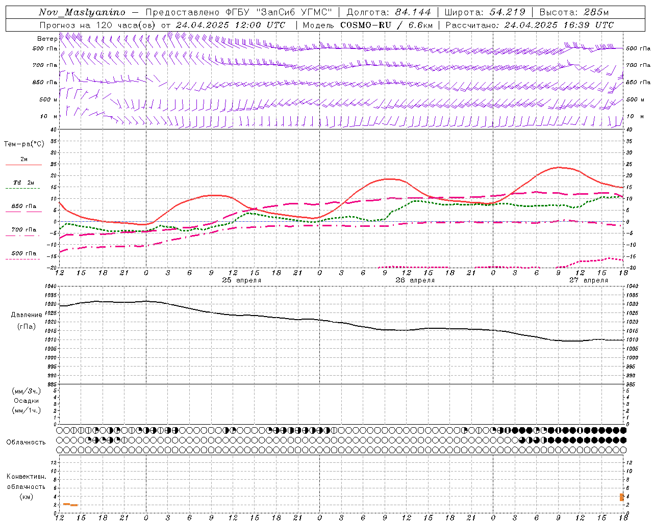Image resolution: width=653 pixels, height=522 pixels.
Task: Select the Широта 54.219 header field
Action: click(485, 12)
